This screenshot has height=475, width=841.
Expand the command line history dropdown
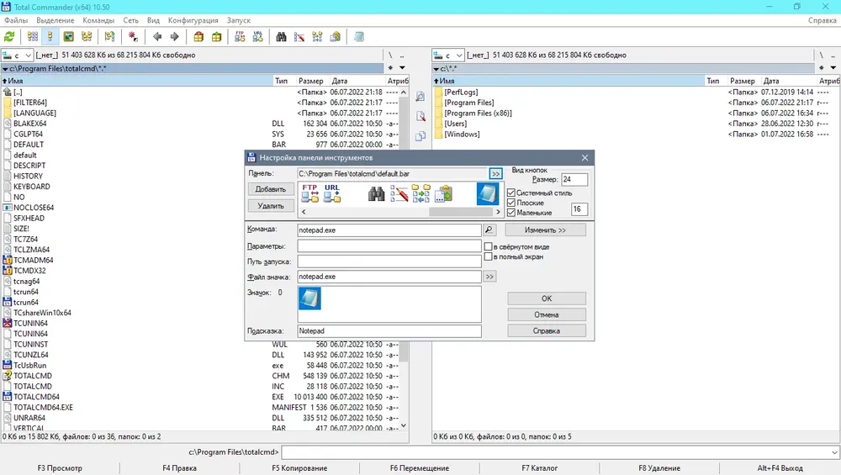click(x=834, y=452)
